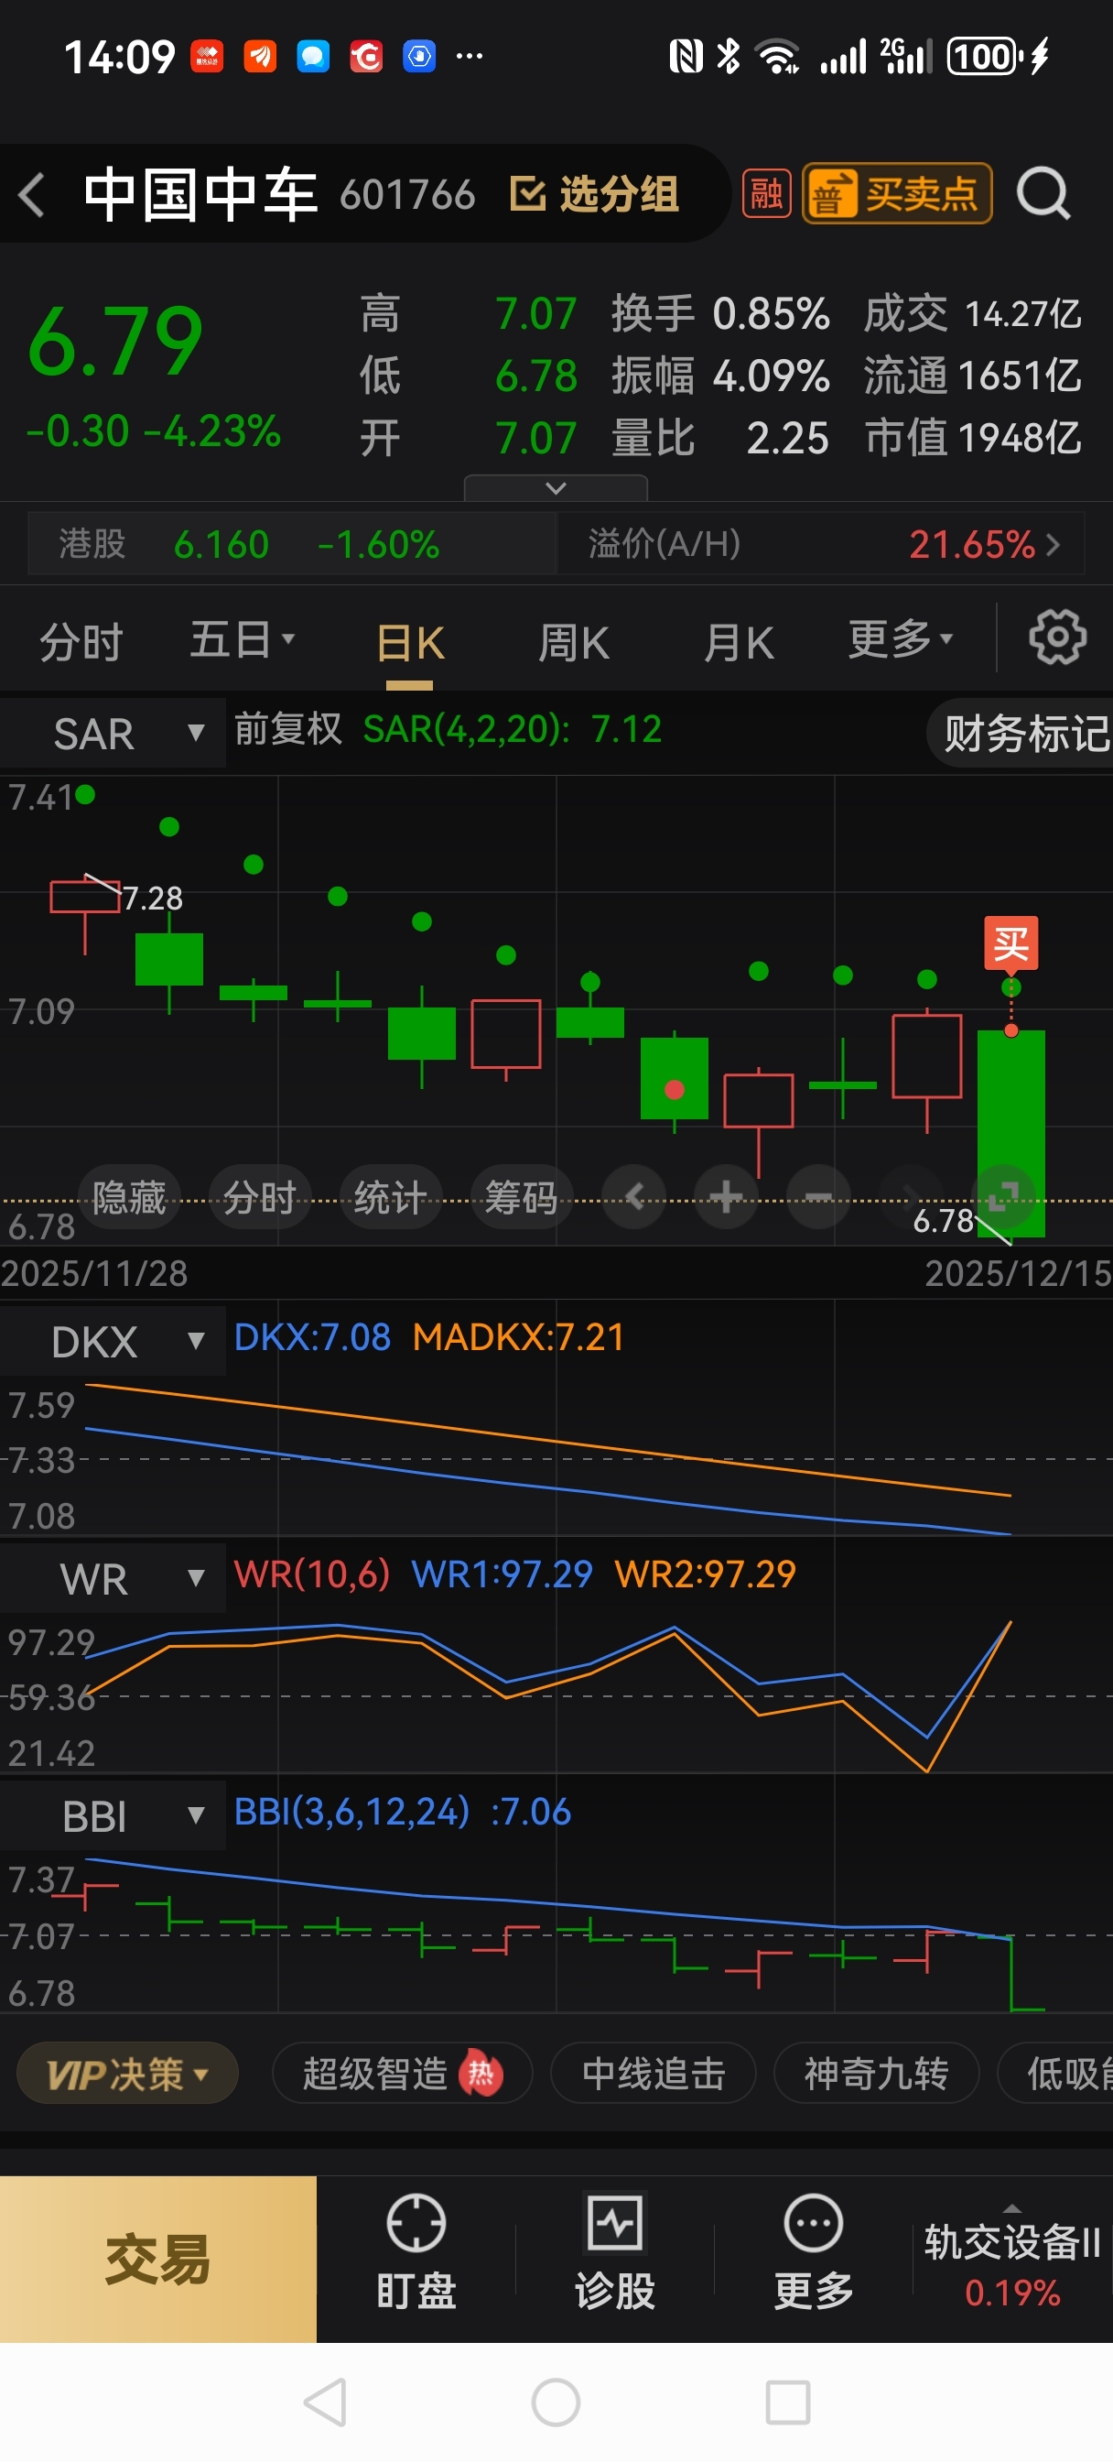
Task: Tap the 分时 overlay chart button
Action: [x=259, y=1197]
